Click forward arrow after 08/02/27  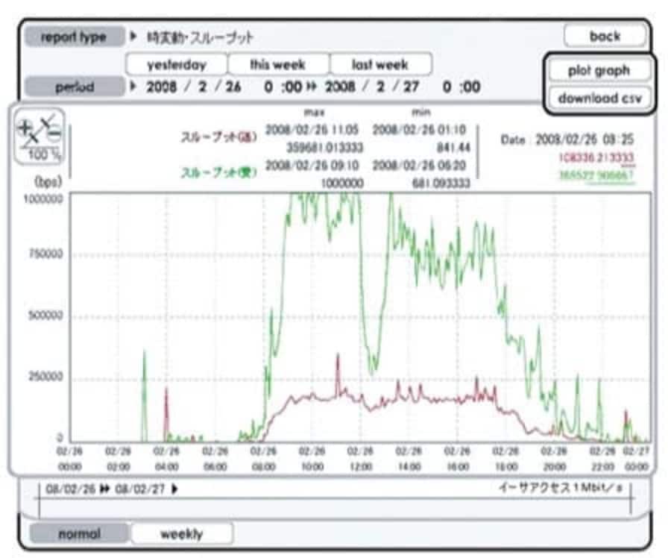point(175,489)
